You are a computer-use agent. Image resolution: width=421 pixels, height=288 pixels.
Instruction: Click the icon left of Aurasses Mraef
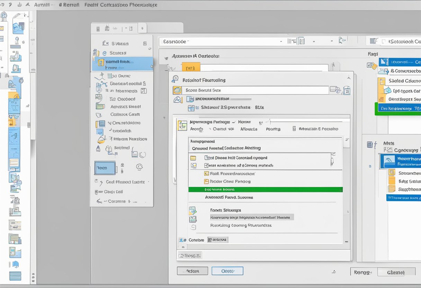(100, 107)
